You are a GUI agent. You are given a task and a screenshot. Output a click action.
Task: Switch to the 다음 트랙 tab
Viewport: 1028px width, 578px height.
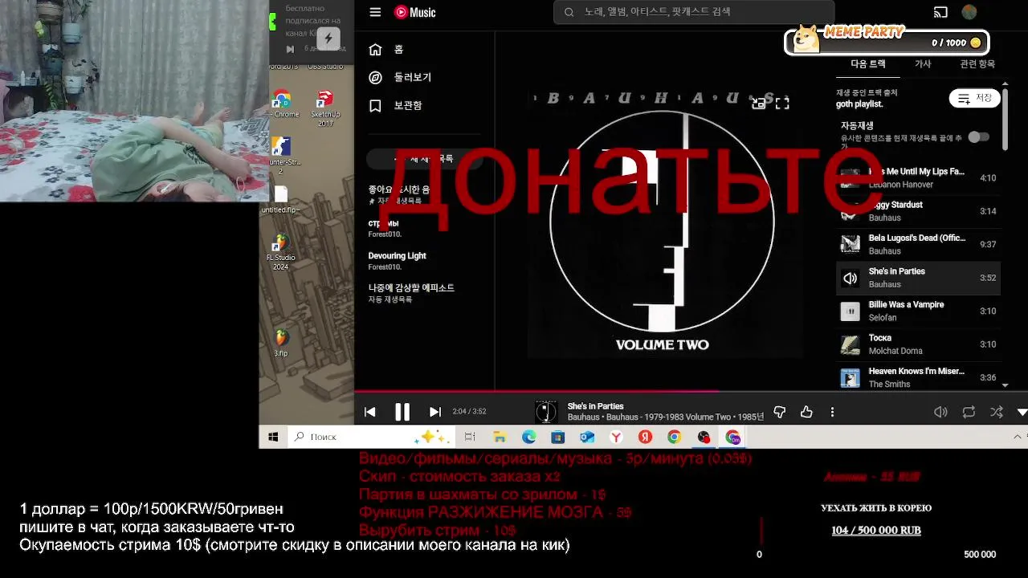coord(868,64)
